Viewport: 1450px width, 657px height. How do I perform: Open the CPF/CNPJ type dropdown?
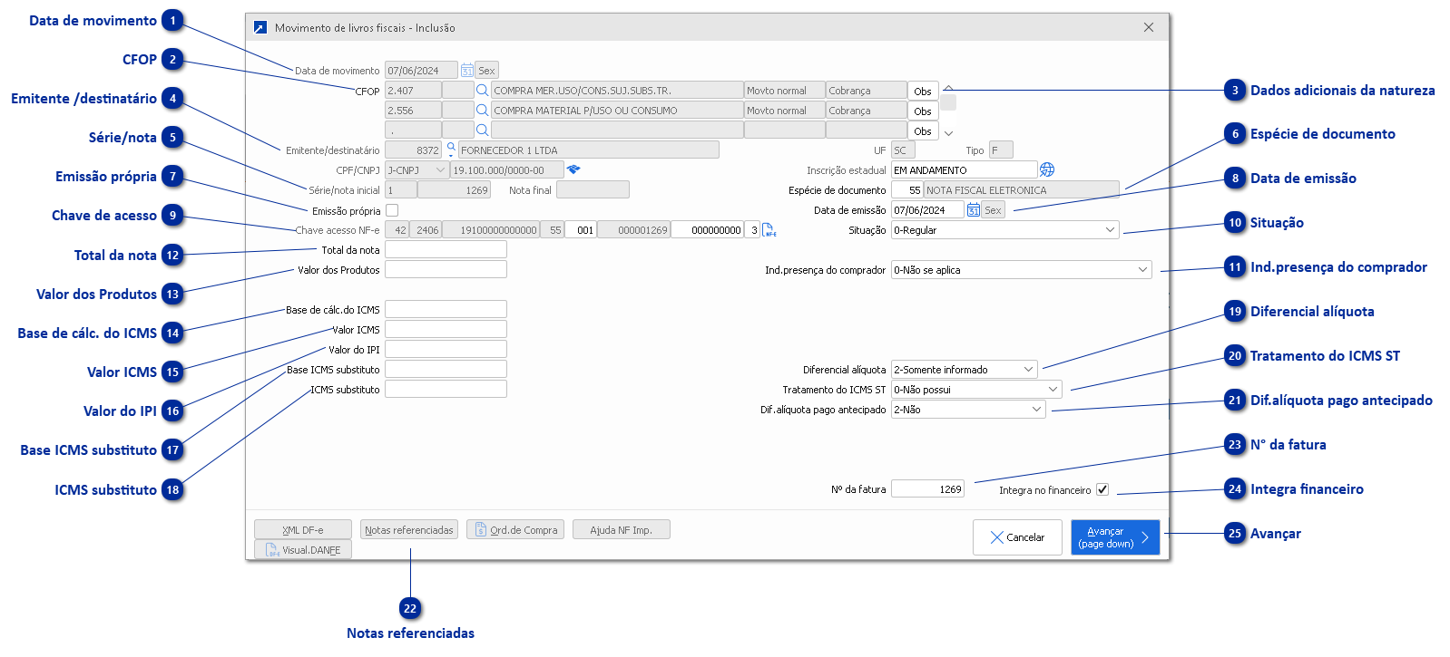440,170
